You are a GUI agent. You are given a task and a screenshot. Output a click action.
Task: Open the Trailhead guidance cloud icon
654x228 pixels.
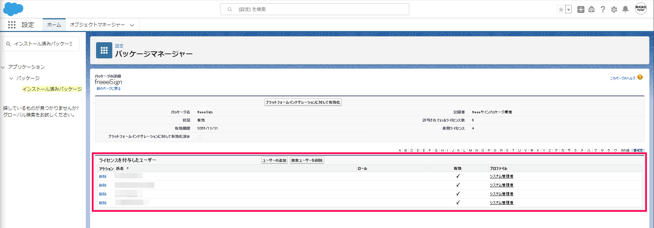[x=591, y=9]
